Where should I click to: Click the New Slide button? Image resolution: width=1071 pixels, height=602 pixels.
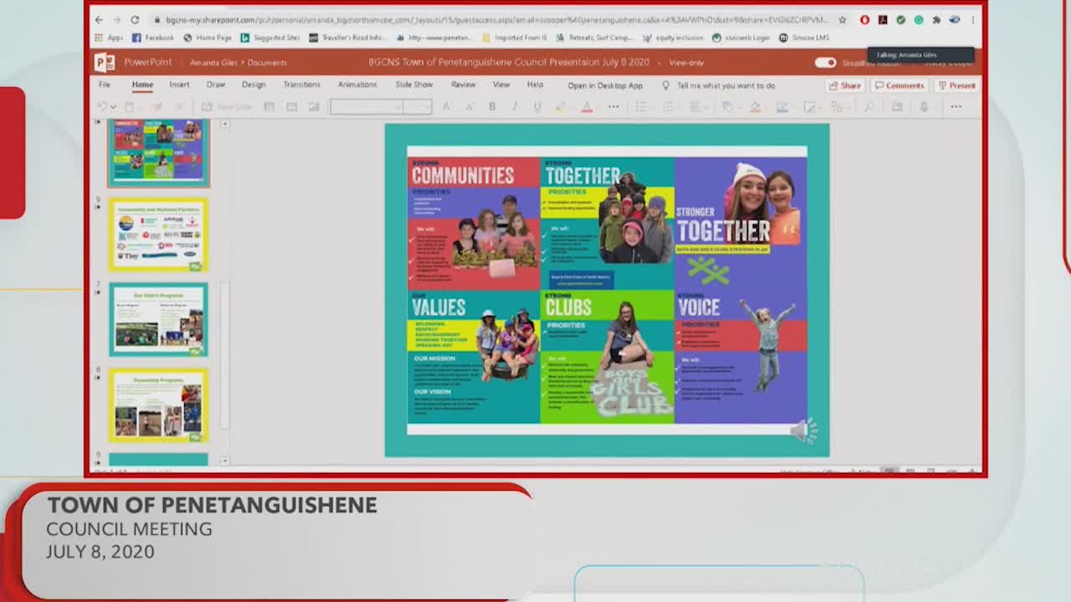point(227,107)
